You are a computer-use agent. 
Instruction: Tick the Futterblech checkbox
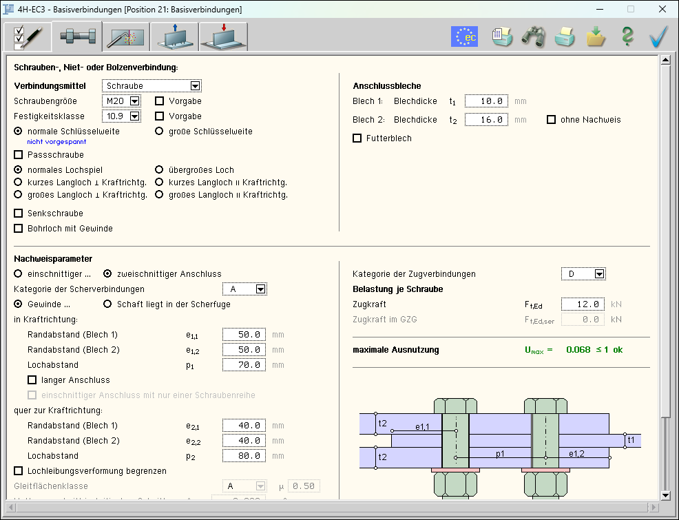click(357, 138)
